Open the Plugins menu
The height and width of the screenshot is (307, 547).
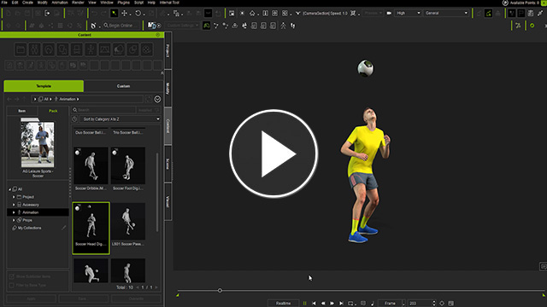coord(123,3)
